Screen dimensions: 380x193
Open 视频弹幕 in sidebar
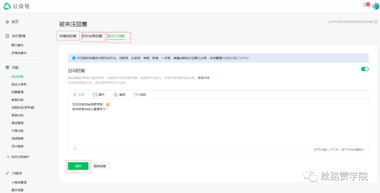(x=17, y=139)
